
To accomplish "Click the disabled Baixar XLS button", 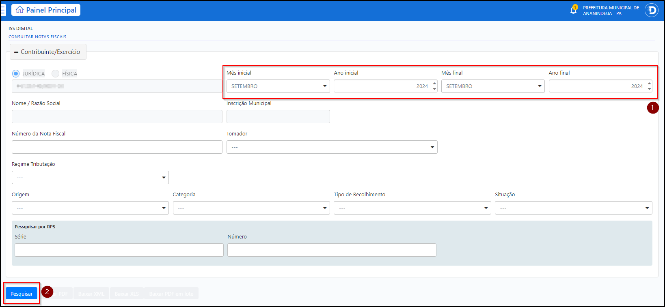I will coord(127,294).
